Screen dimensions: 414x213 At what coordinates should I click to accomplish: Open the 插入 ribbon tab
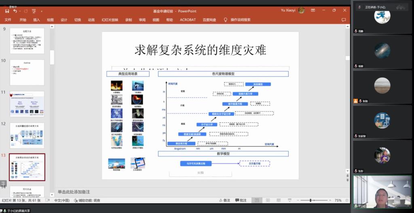pyautogui.click(x=36, y=20)
